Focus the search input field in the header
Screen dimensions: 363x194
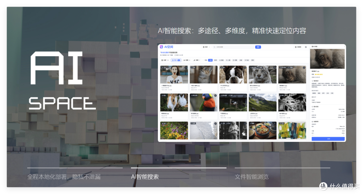pyautogui.click(x=234, y=47)
